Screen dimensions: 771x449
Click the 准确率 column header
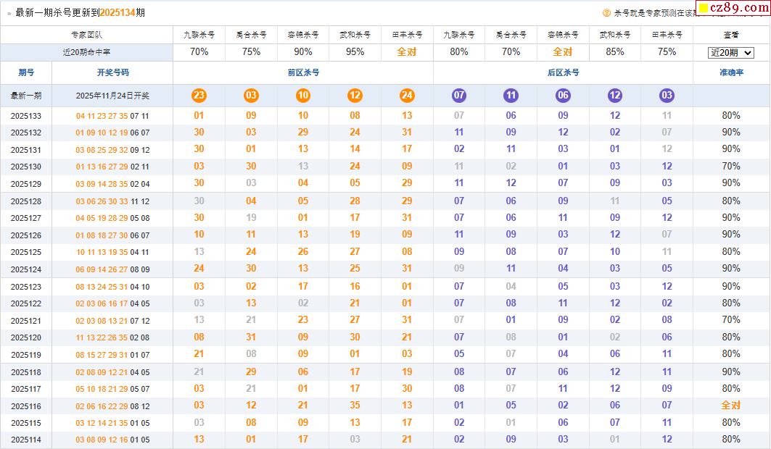point(730,72)
